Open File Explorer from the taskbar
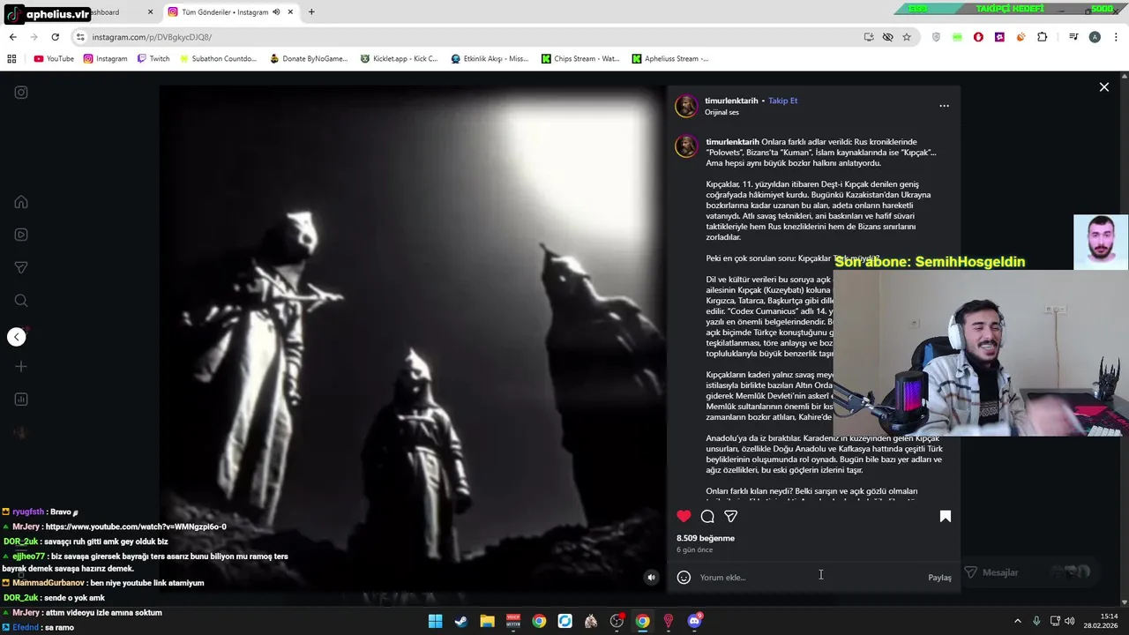The width and height of the screenshot is (1129, 635). [x=487, y=621]
